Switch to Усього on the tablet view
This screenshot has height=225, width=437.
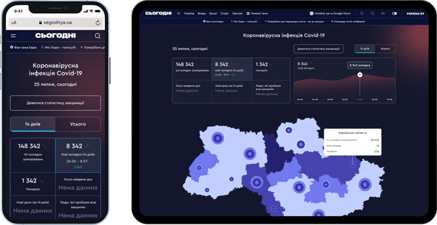click(x=385, y=48)
